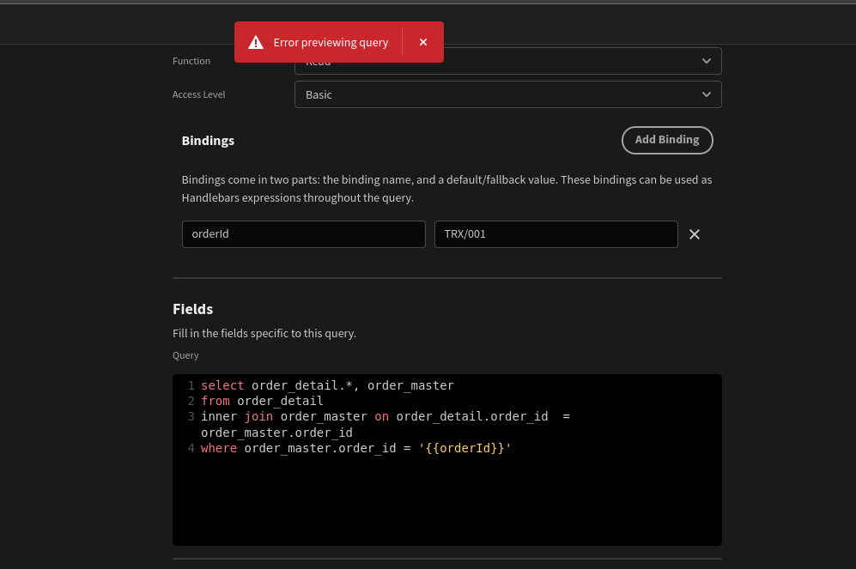The image size is (856, 569).
Task: Open the Function dropdown showing Read
Action: tap(507, 61)
